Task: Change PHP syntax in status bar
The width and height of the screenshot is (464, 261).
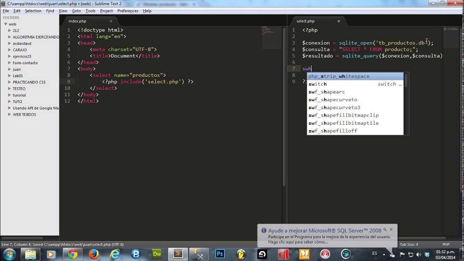Action: 446,244
